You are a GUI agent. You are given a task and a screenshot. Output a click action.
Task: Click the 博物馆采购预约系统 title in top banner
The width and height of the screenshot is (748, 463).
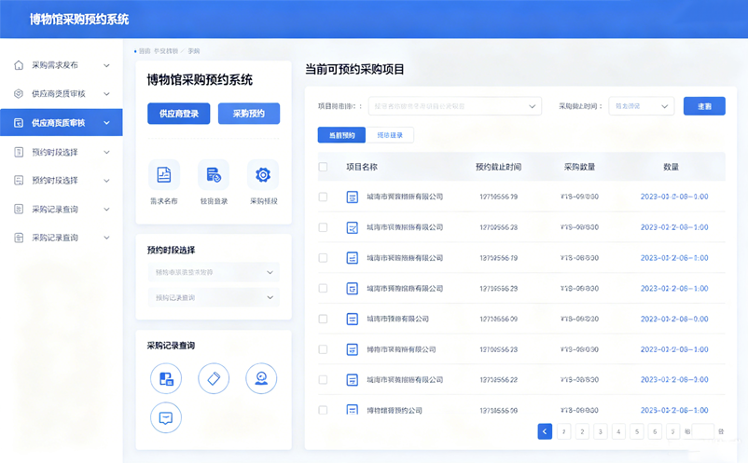[x=79, y=20]
